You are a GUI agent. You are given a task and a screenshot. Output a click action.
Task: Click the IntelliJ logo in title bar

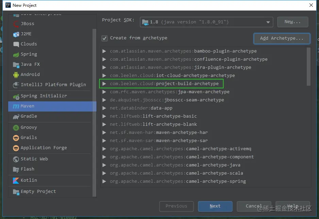tap(8, 5)
